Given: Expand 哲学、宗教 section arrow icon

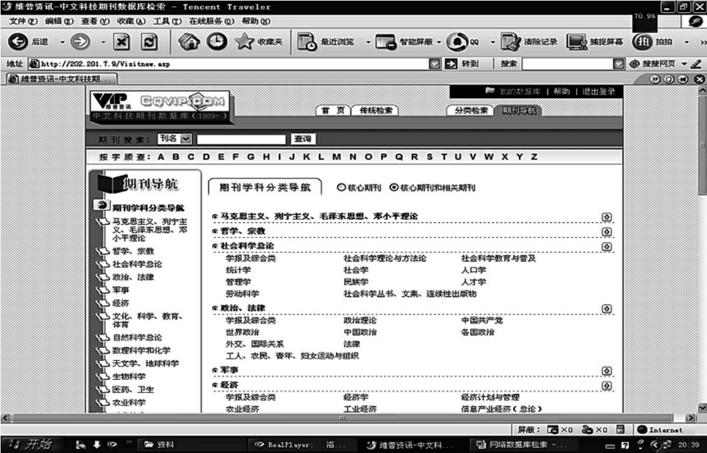Looking at the screenshot, I should tap(606, 231).
